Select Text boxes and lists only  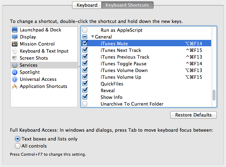click(18, 139)
